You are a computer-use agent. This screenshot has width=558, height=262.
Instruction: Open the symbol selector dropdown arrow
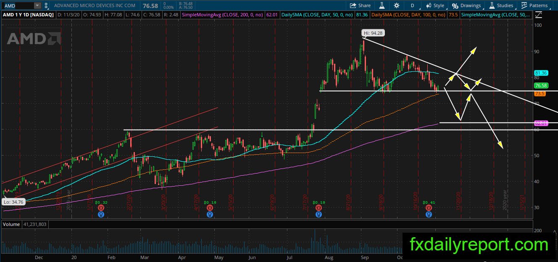[x=37, y=5]
